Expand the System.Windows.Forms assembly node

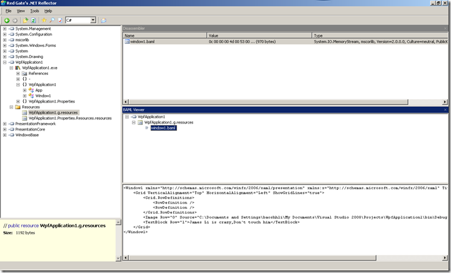click(4, 46)
